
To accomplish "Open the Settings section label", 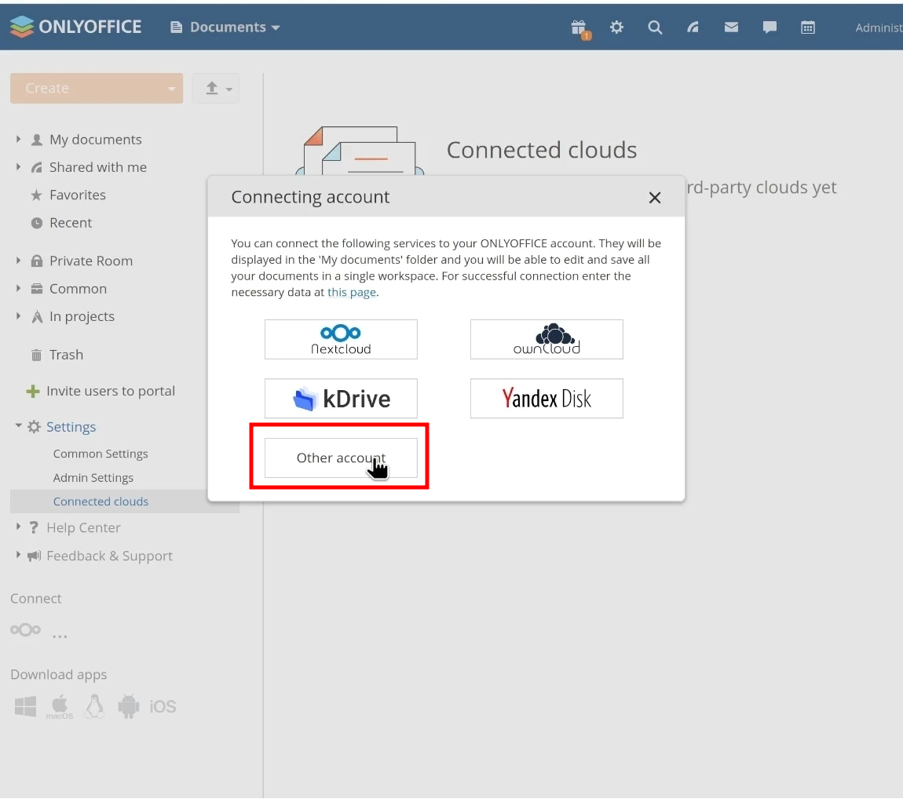I will (x=71, y=427).
